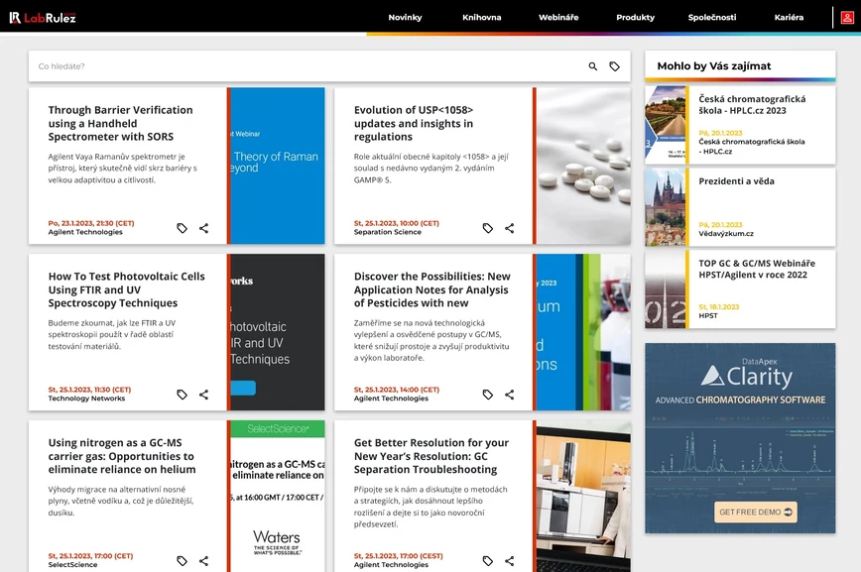Image resolution: width=861 pixels, height=572 pixels.
Task: Click the tag icon under the SORS Spectrometer article
Action: [182, 227]
